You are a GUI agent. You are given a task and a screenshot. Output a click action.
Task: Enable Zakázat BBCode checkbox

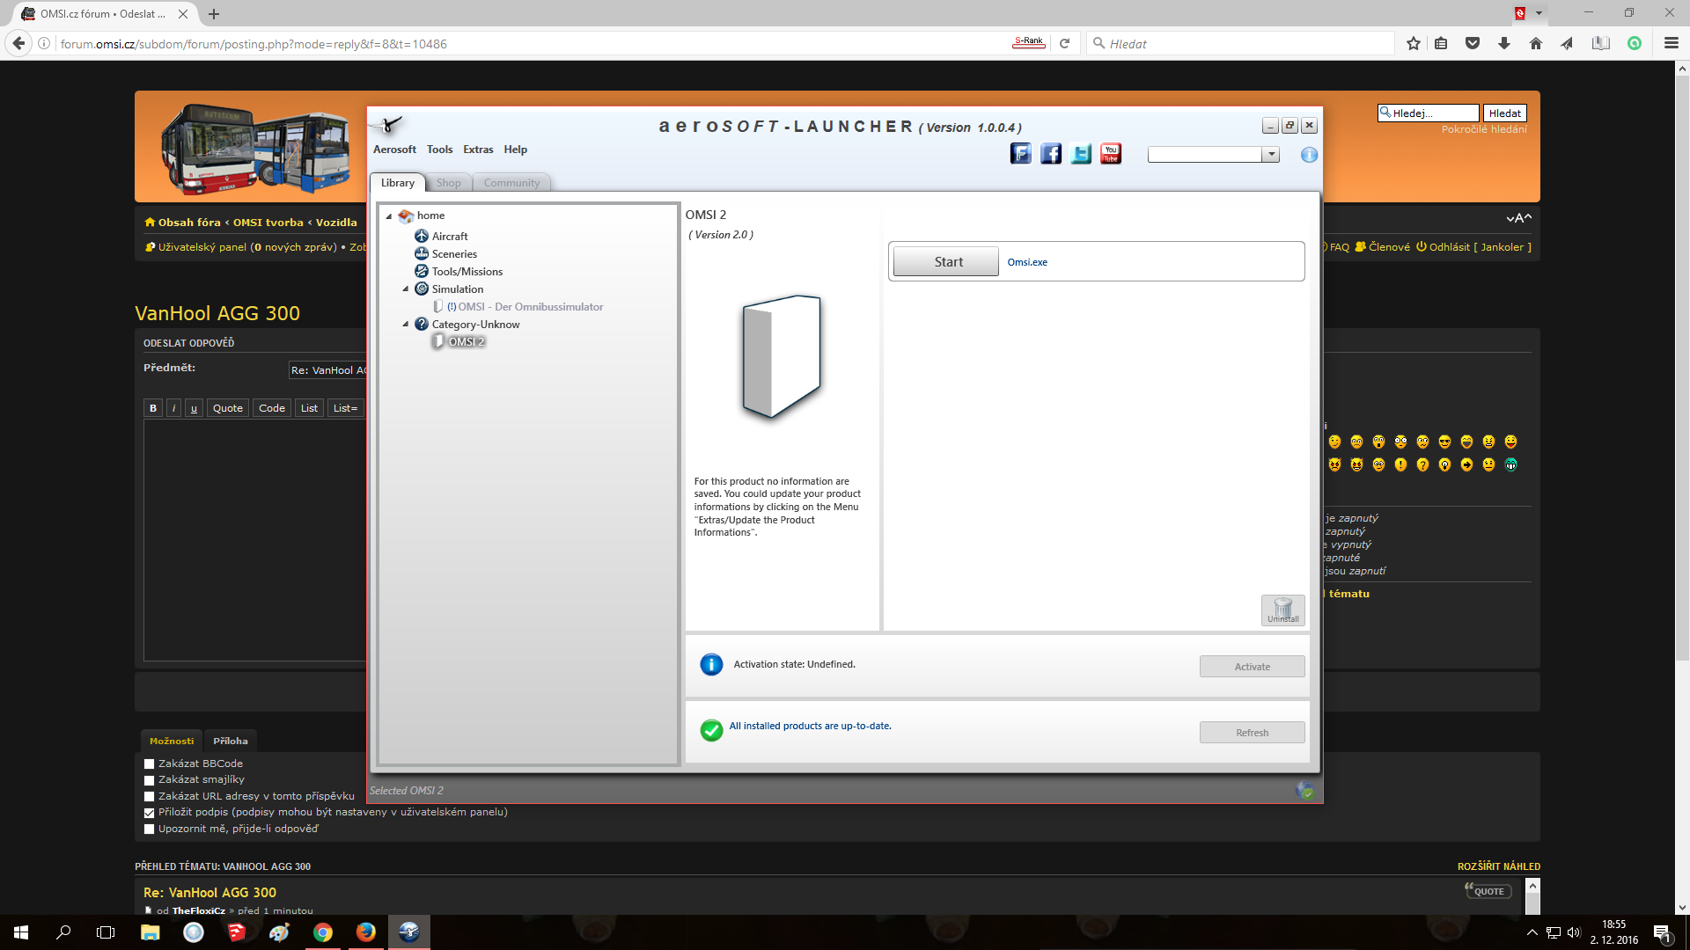pyautogui.click(x=150, y=764)
